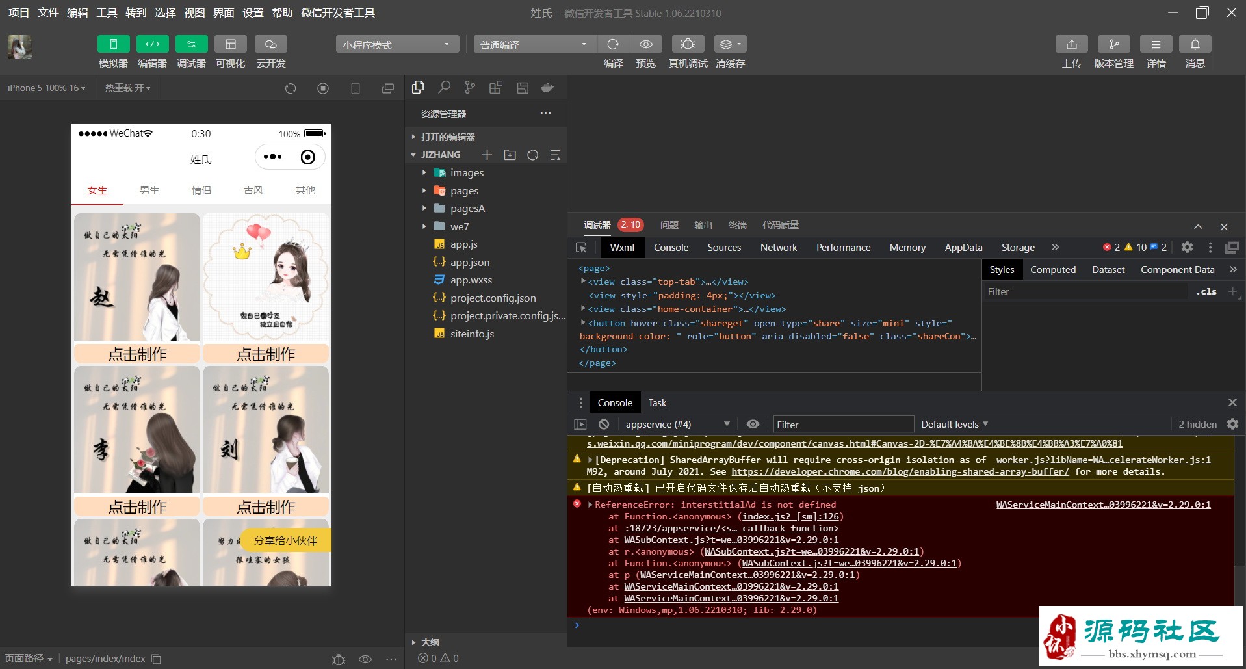Image resolution: width=1246 pixels, height=669 pixels.
Task: Switch to the AppData tab
Action: pyautogui.click(x=963, y=248)
